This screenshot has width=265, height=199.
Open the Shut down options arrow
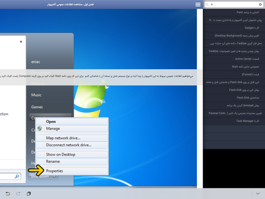(x=54, y=176)
